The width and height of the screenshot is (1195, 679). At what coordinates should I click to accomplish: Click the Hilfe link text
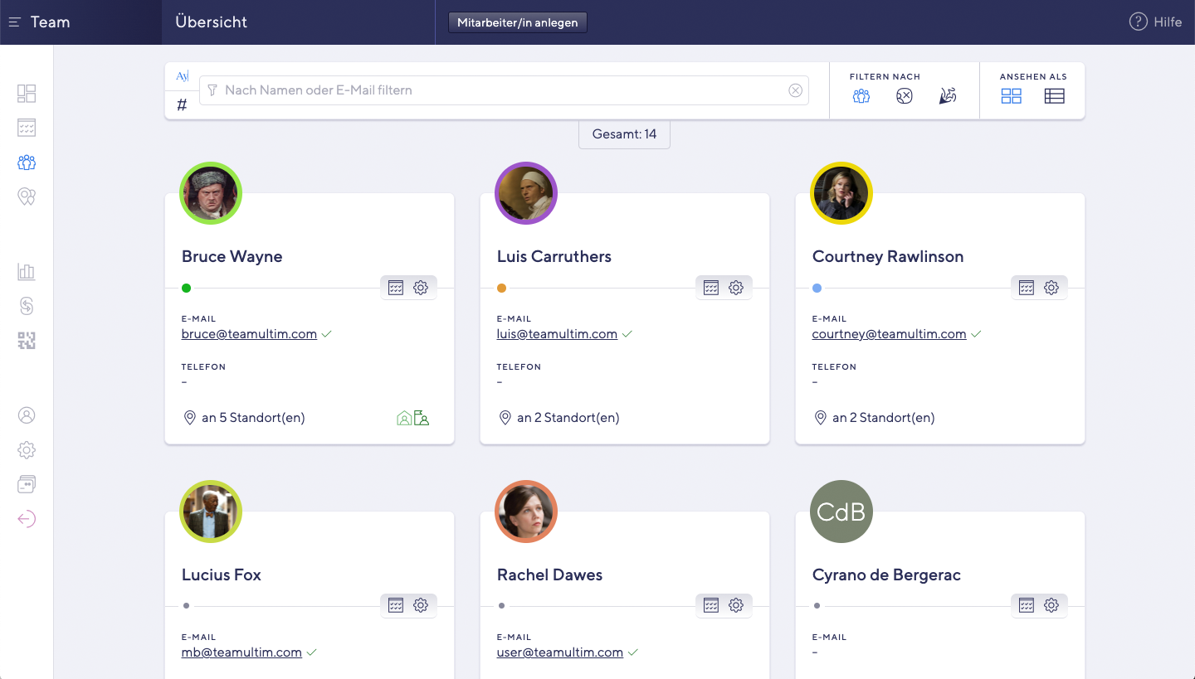tap(1168, 22)
